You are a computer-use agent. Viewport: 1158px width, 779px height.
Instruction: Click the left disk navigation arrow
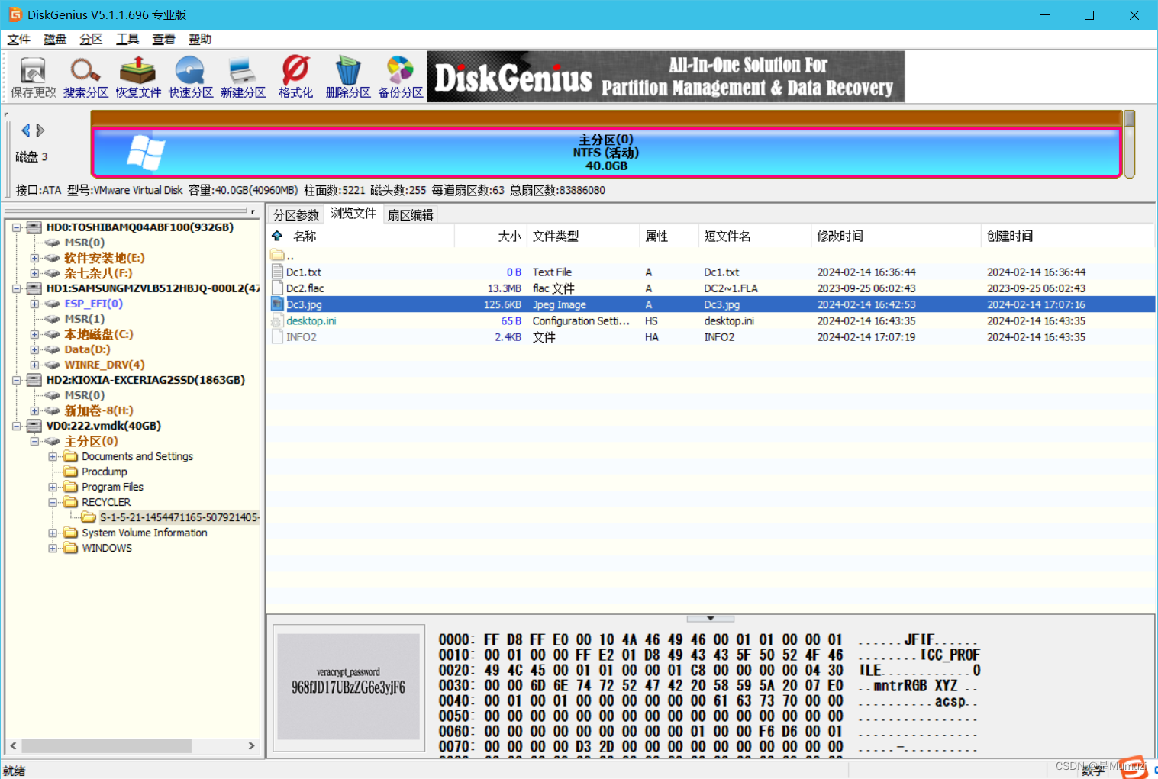coord(25,130)
